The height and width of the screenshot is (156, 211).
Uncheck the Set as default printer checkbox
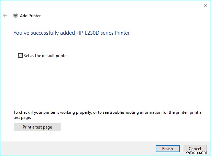20,55
